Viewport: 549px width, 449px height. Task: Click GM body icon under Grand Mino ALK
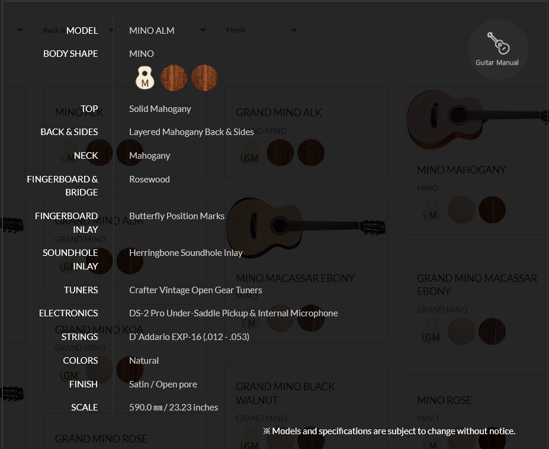coord(251,153)
